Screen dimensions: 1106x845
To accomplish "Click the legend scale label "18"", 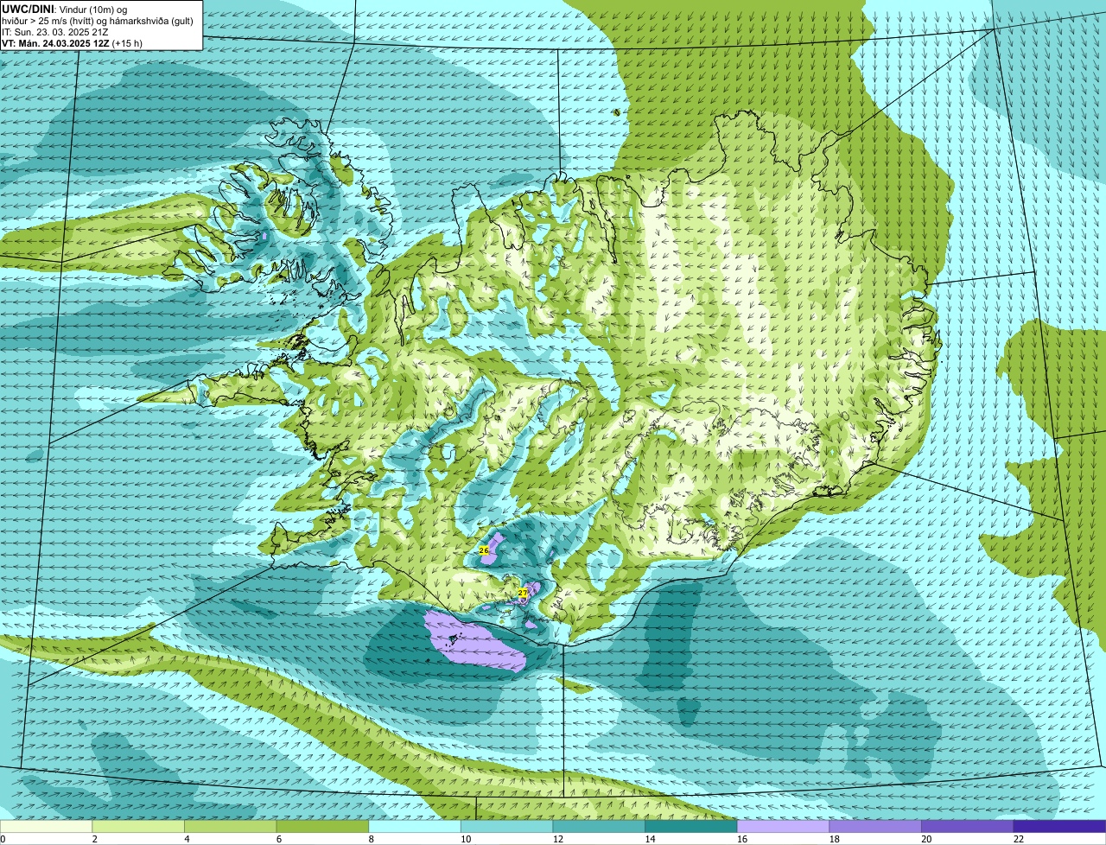I will click(x=835, y=839).
